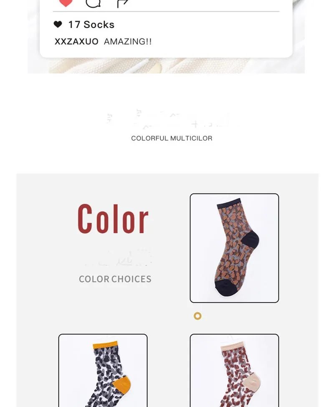The image size is (334, 407).
Task: Tap the red heart like icon
Action: coord(66,3)
